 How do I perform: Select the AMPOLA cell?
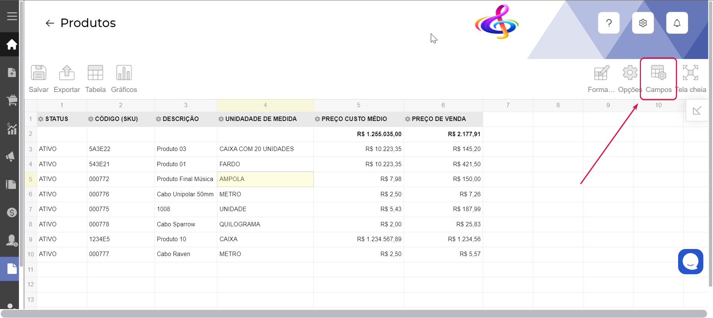click(x=265, y=179)
